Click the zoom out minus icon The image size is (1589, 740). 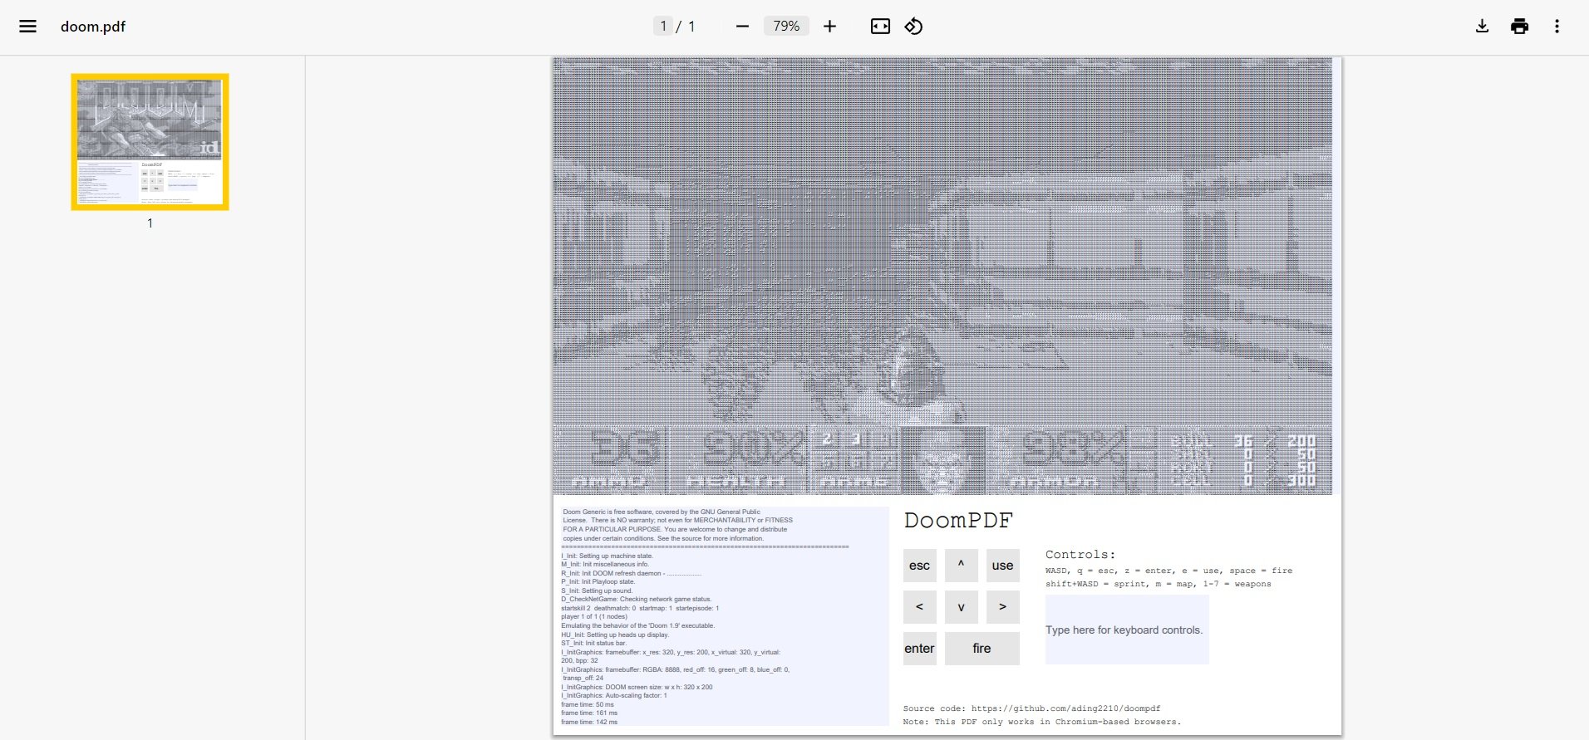[x=742, y=27]
